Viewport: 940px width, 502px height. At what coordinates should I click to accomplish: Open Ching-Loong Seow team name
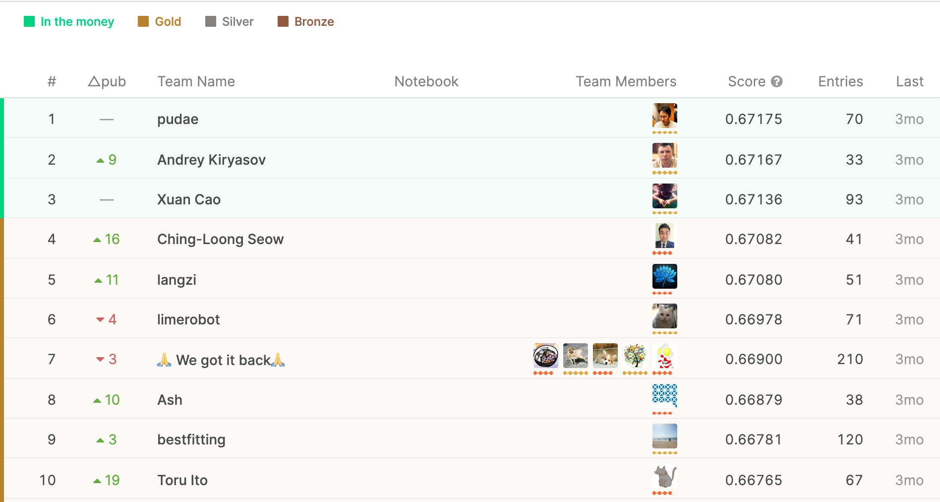(221, 239)
